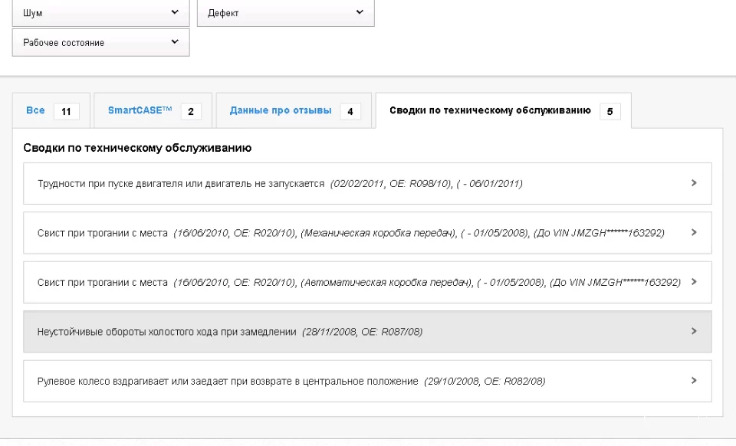Click chevron on unstable idle speed row

click(x=694, y=331)
